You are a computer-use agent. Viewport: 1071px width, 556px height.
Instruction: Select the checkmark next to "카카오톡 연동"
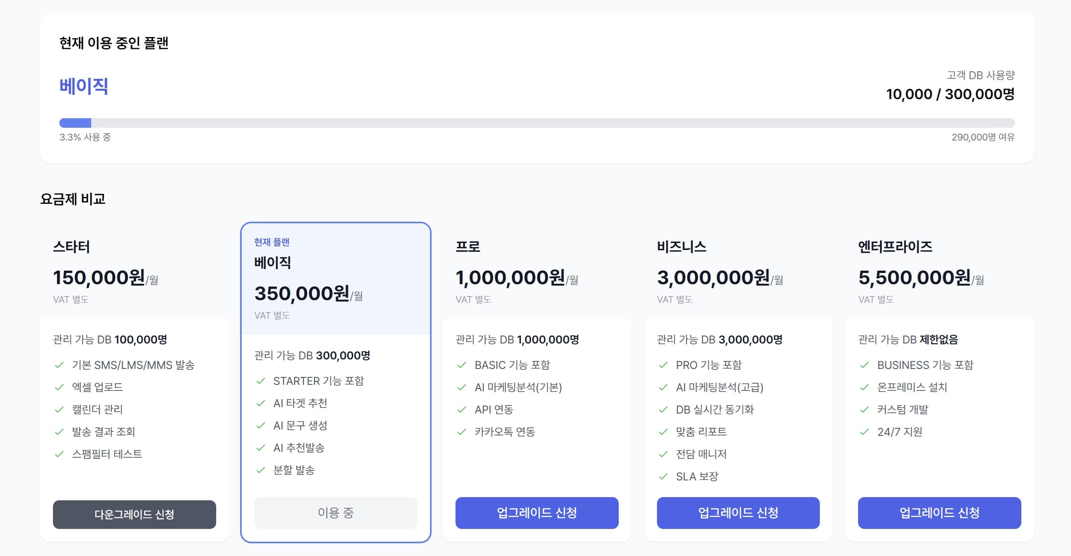point(461,432)
